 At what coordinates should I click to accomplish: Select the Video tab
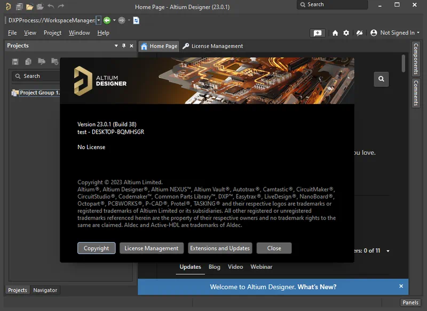(235, 267)
